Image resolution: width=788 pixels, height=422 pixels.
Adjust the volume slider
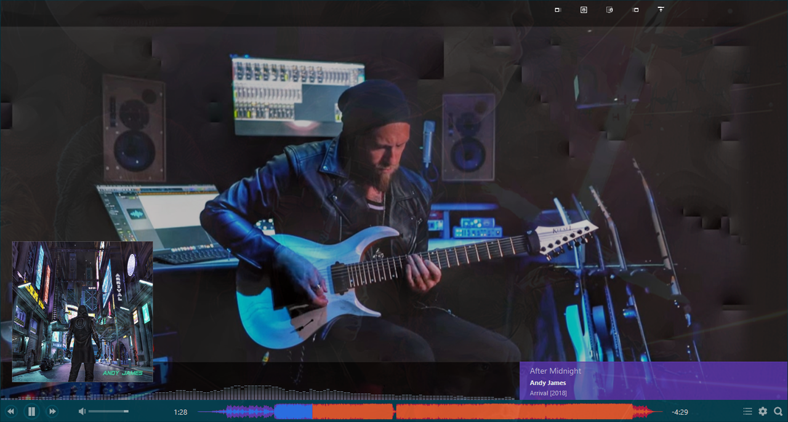pos(108,412)
